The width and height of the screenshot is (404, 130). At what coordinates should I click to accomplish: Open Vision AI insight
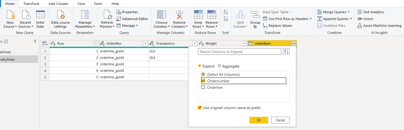click(x=365, y=19)
